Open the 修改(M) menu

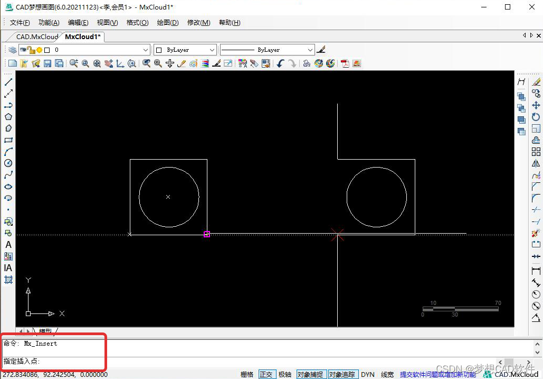point(198,23)
